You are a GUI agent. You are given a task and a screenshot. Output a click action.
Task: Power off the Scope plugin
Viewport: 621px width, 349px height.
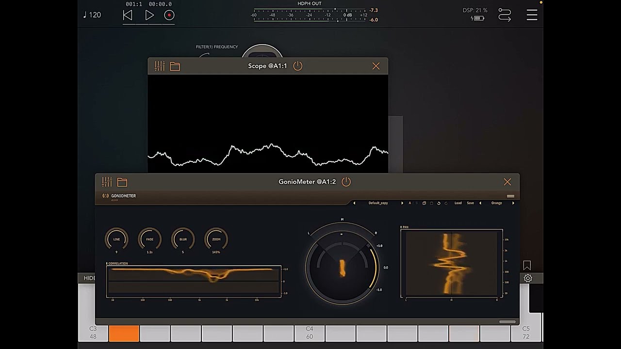(x=298, y=66)
